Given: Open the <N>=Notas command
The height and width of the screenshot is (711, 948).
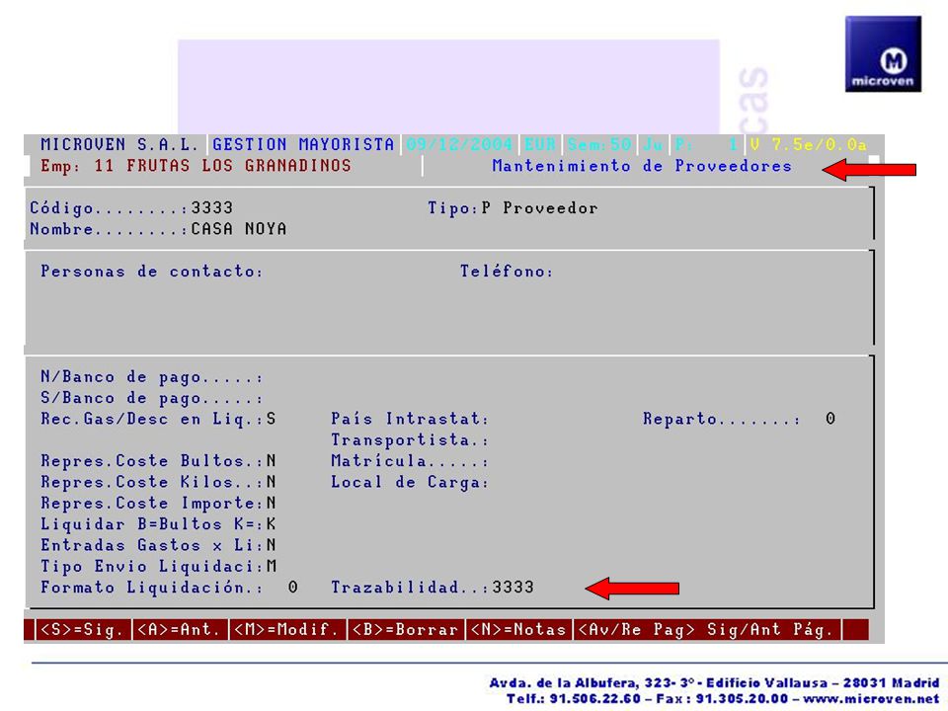Looking at the screenshot, I should coord(518,629).
